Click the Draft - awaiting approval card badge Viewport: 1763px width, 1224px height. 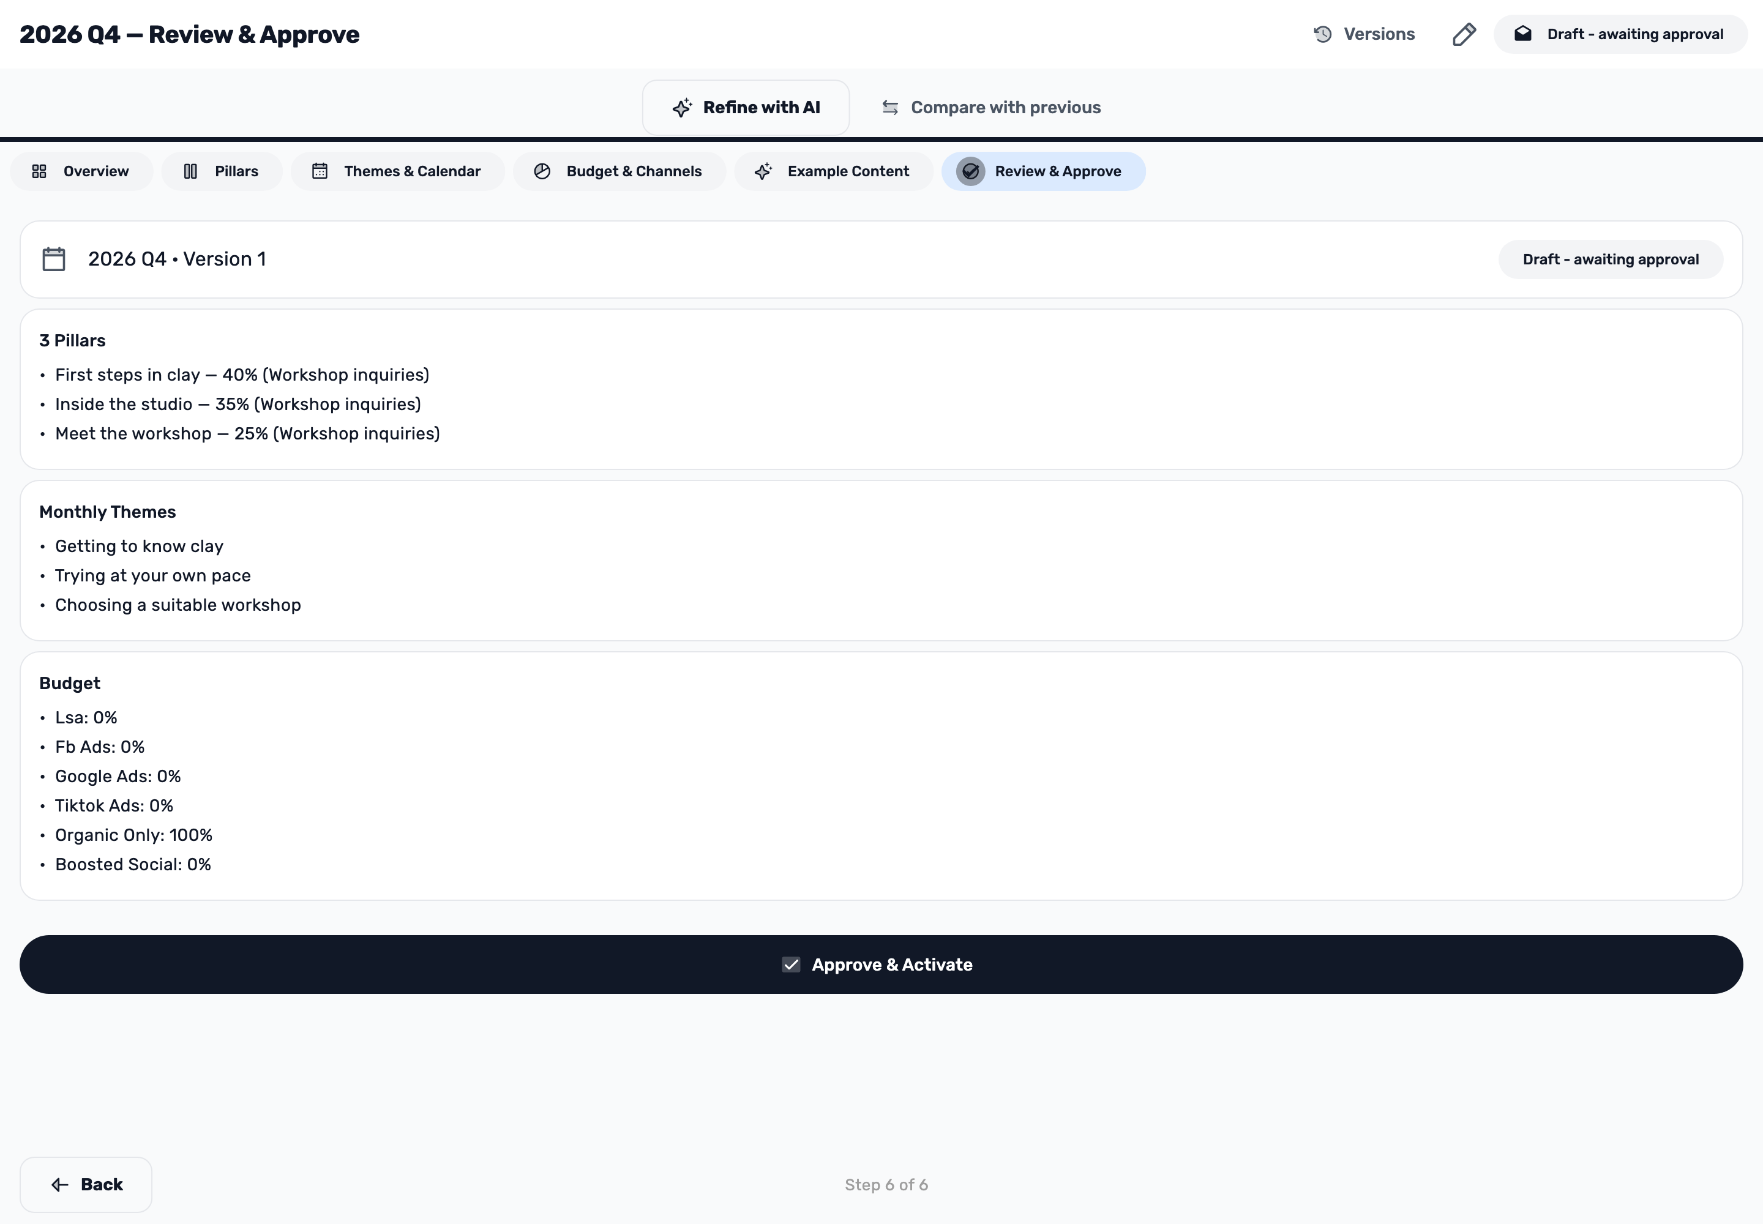[x=1611, y=259]
